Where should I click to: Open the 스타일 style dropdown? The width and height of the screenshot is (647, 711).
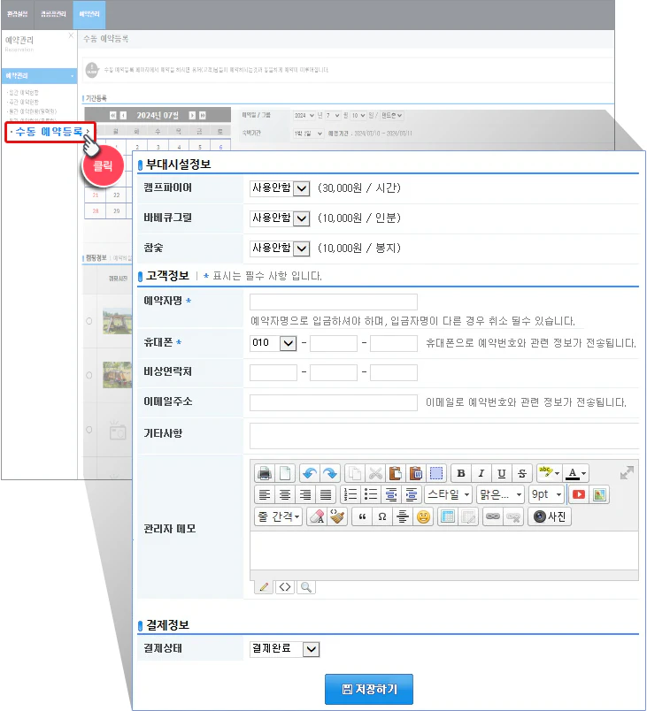pyautogui.click(x=448, y=494)
